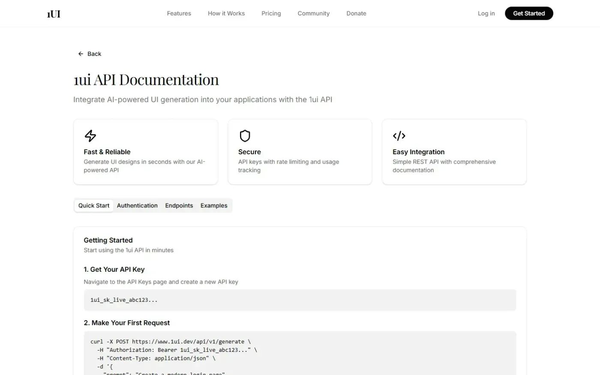600x375 pixels.
Task: Click the back arrow icon
Action: 81,54
